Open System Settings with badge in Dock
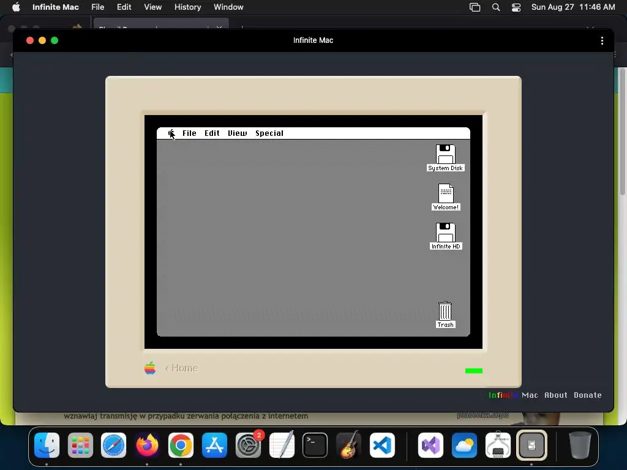Image resolution: width=627 pixels, height=470 pixels. pos(249,445)
